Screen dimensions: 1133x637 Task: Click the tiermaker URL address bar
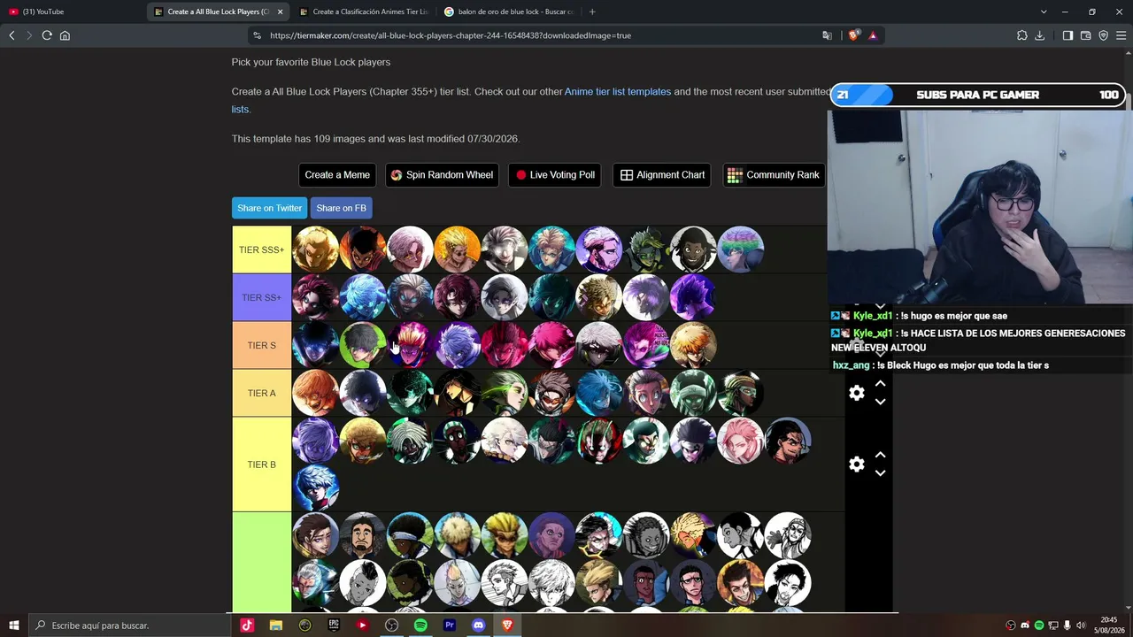point(451,35)
